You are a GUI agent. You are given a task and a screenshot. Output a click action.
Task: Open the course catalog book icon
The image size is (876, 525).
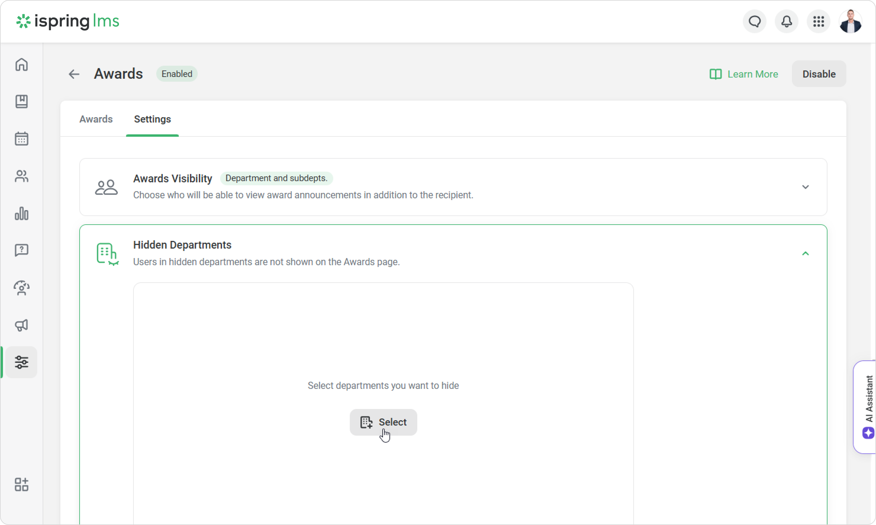point(22,102)
